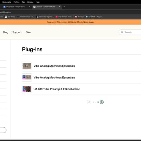The height and width of the screenshot is (141, 141).
Task: Select the first Vibe Analog Machines Essentials title
Action: click(54, 66)
